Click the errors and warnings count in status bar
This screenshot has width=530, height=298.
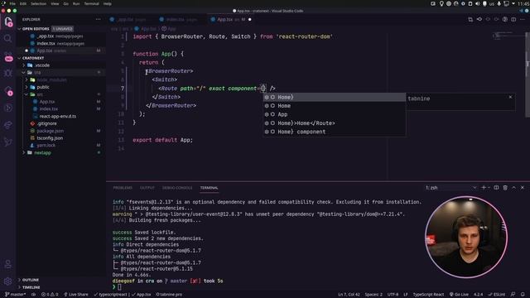(50, 295)
